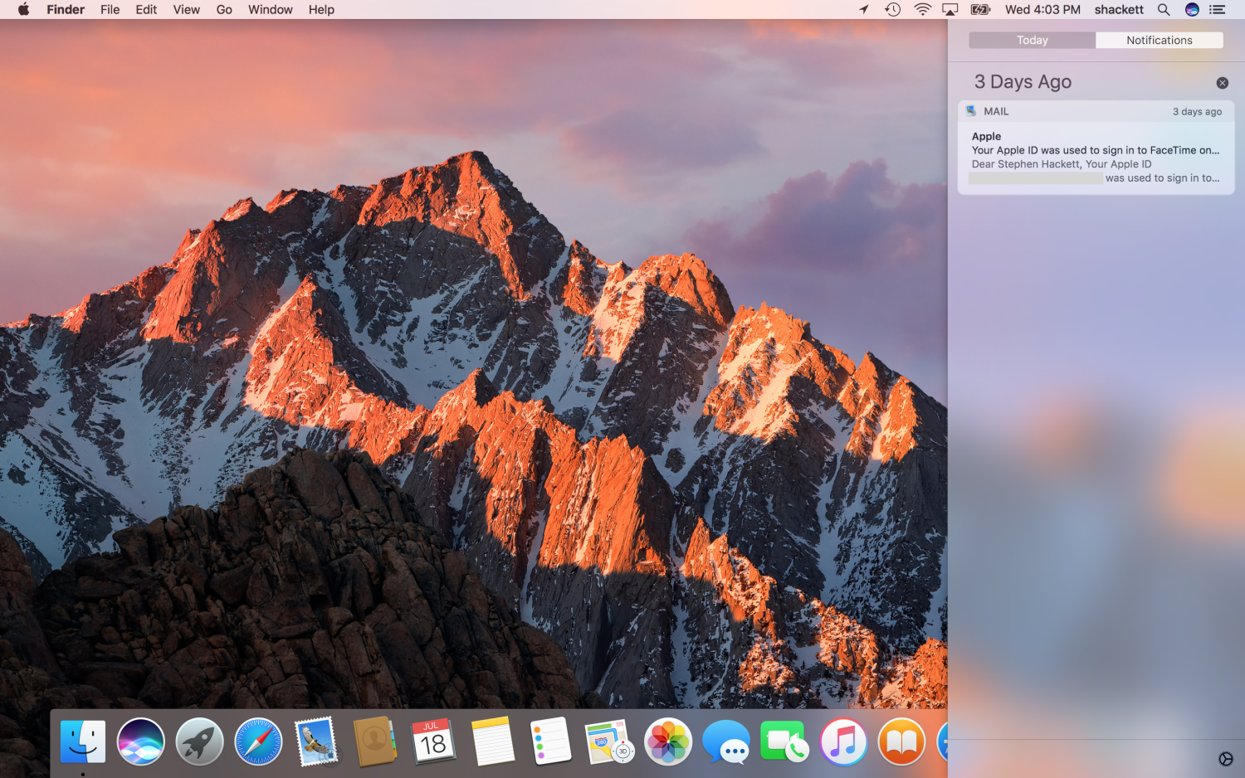The height and width of the screenshot is (778, 1245).
Task: Click Spotlight search magnifier icon
Action: point(1164,10)
